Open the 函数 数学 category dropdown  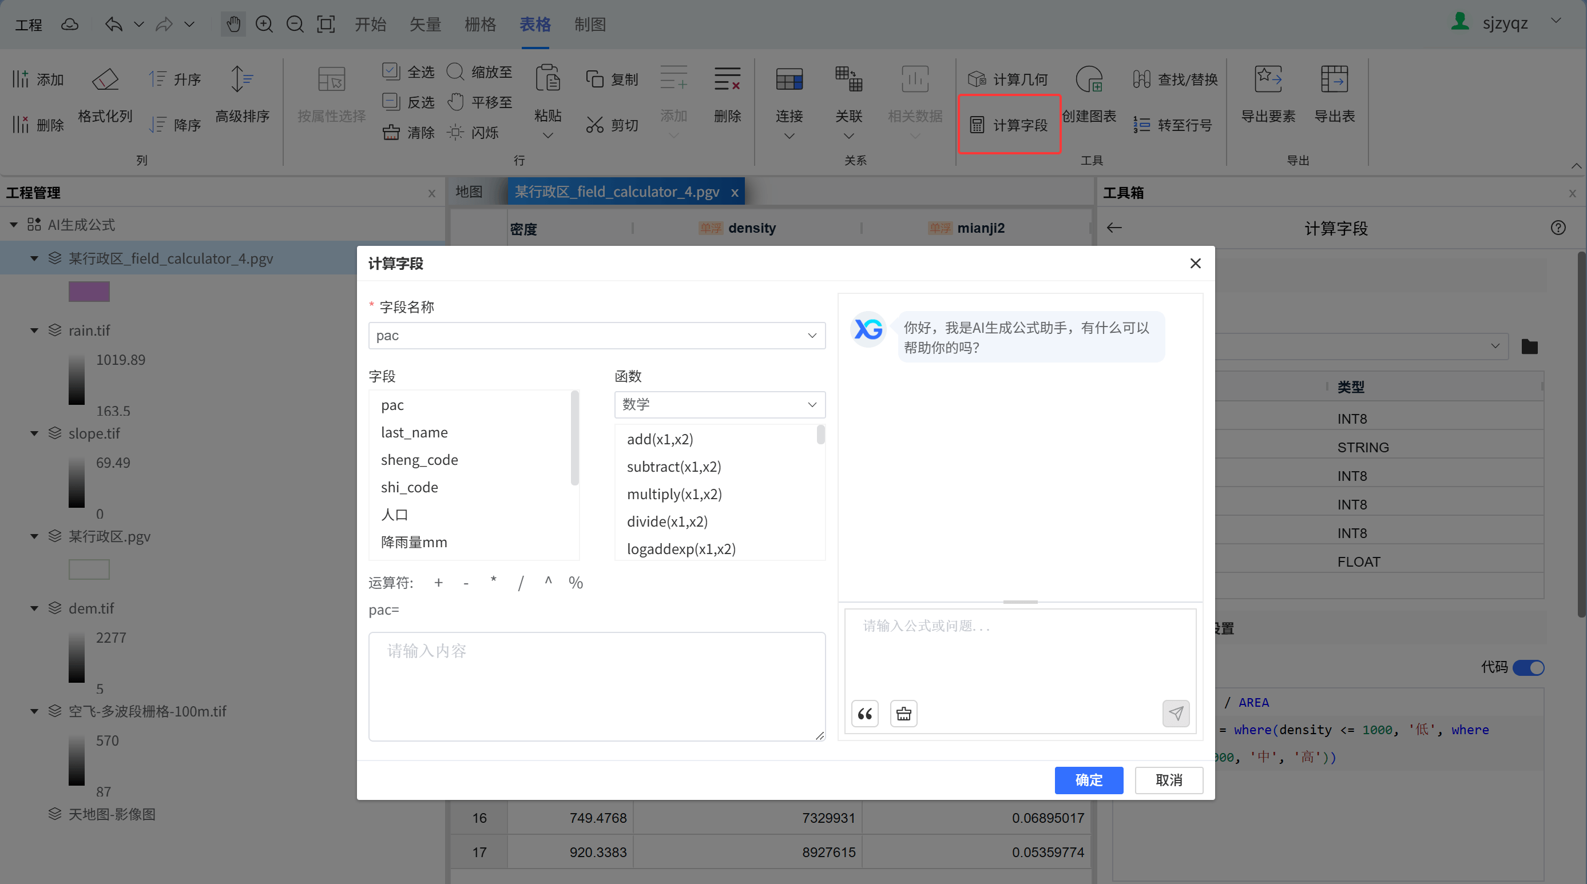(720, 404)
